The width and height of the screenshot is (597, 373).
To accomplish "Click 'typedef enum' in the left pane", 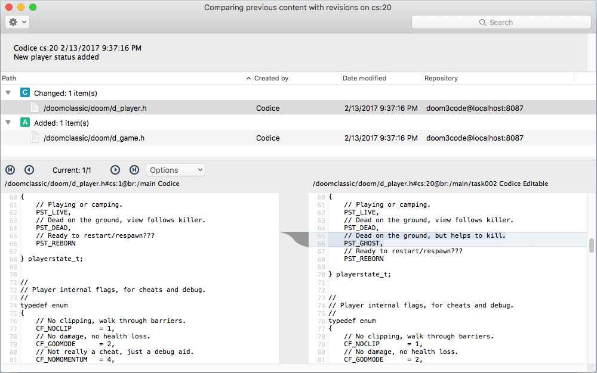I will (x=44, y=306).
